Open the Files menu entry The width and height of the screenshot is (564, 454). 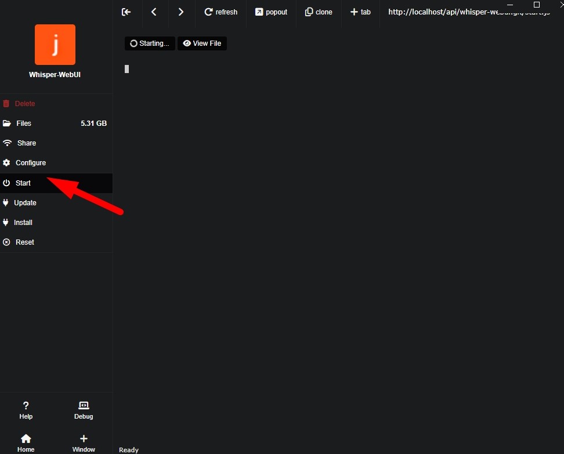point(56,124)
